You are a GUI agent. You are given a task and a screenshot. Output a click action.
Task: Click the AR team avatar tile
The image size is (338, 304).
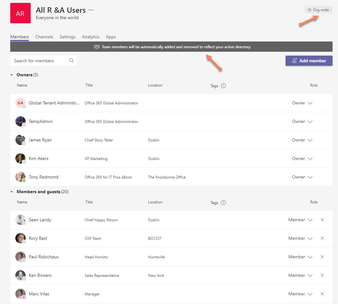(x=20, y=13)
